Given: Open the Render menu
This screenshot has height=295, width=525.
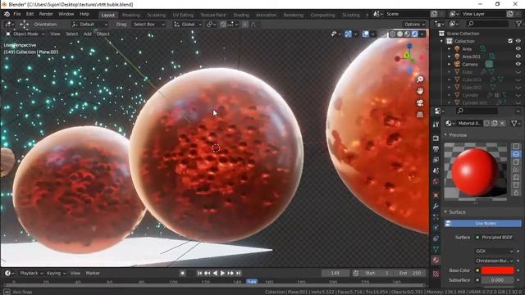Looking at the screenshot, I should click(46, 14).
